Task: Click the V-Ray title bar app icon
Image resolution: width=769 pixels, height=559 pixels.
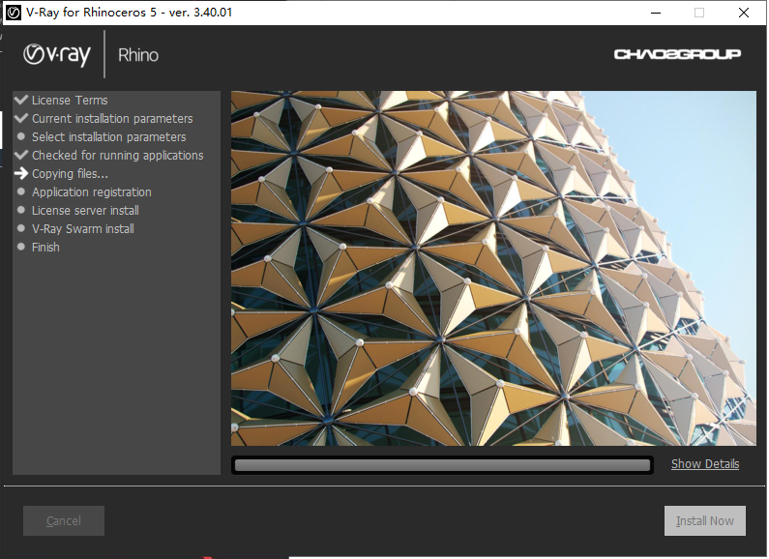Action: pyautogui.click(x=13, y=13)
